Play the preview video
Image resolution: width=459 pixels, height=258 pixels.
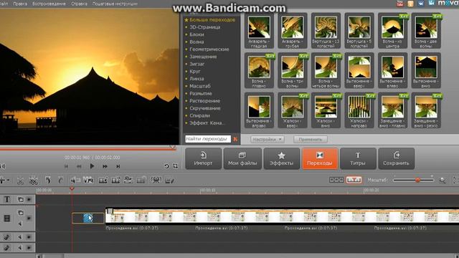point(92,166)
